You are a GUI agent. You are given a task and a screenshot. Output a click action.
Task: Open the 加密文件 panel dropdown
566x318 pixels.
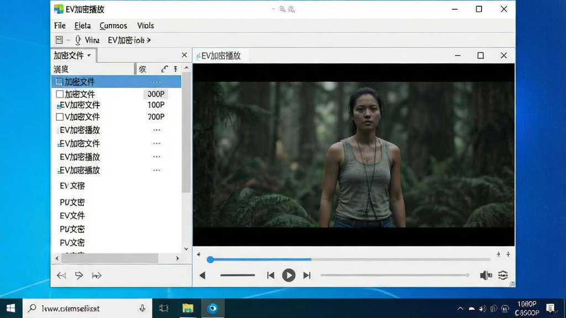tap(89, 56)
